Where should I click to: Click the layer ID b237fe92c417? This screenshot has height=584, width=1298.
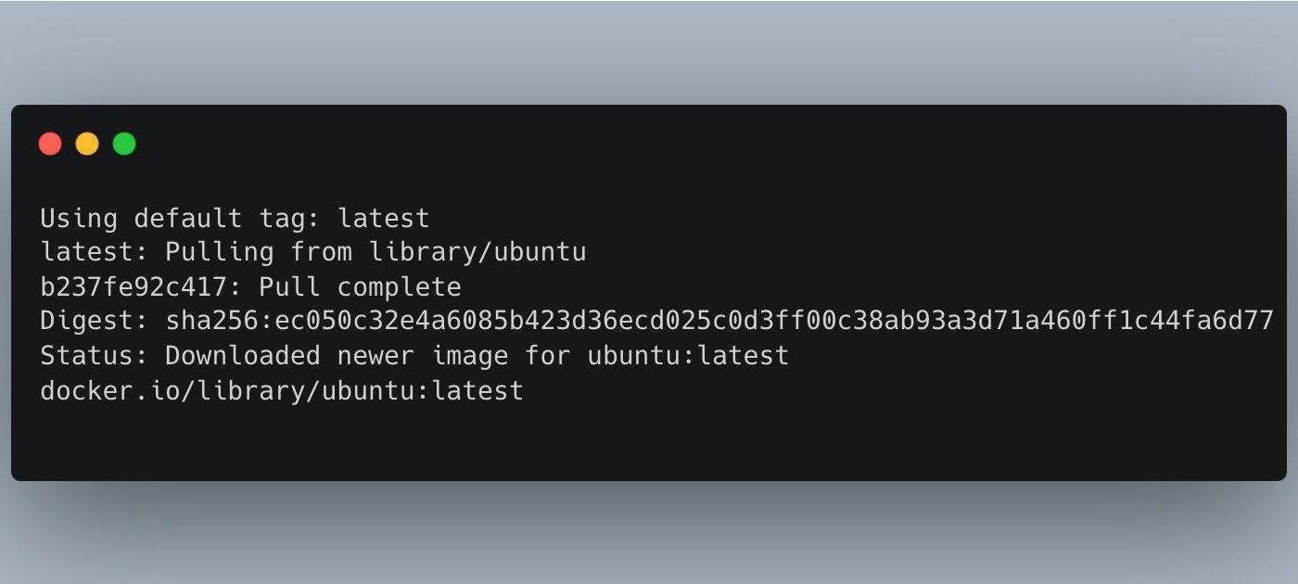[x=134, y=286]
